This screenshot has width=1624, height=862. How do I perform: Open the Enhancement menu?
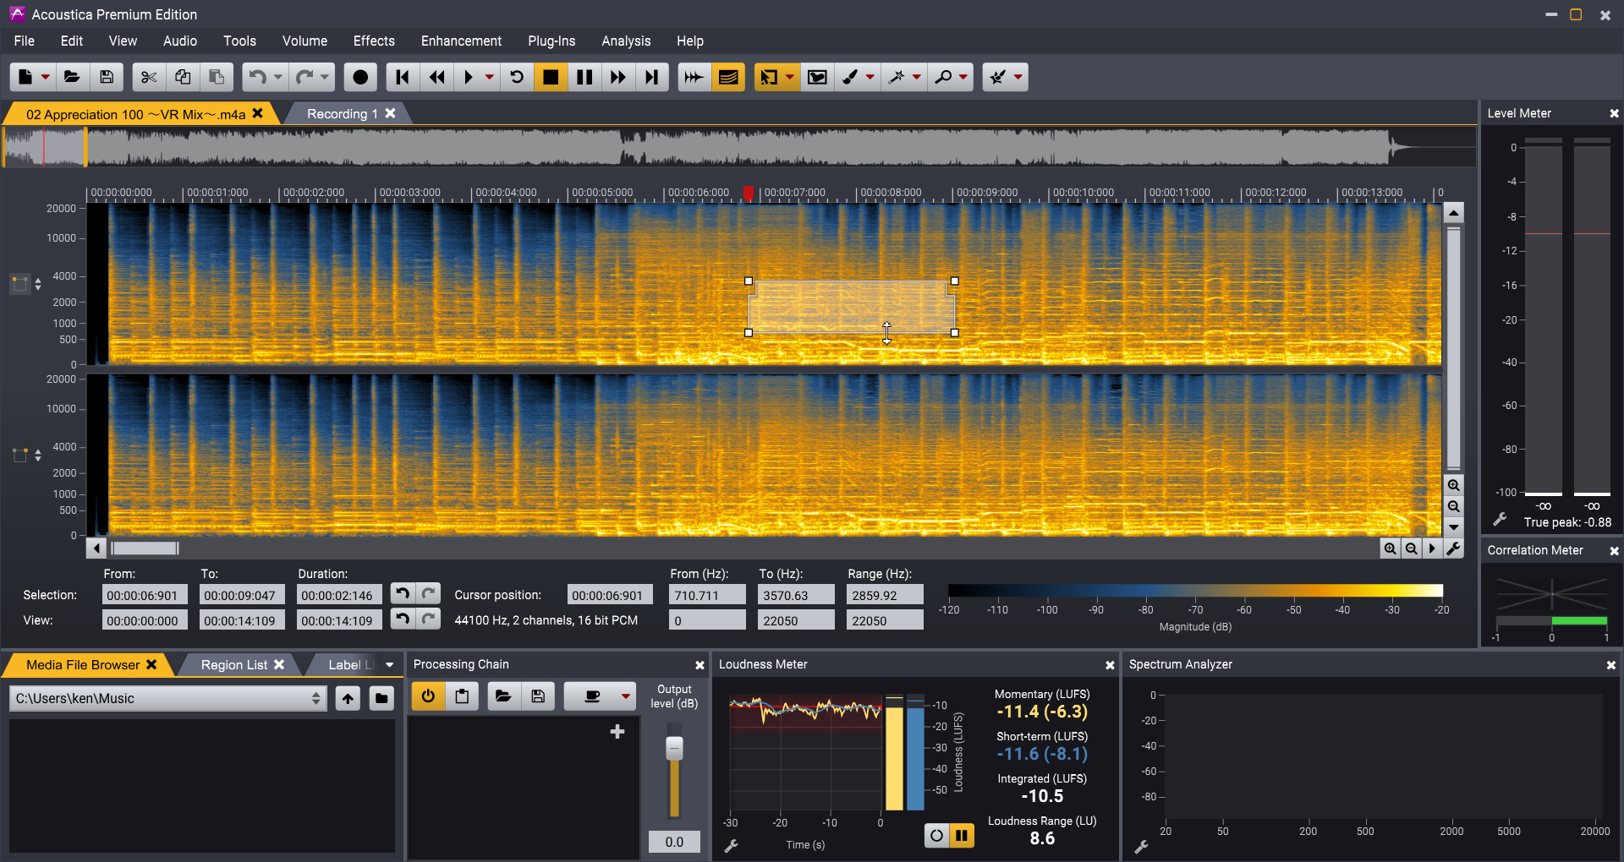461,41
